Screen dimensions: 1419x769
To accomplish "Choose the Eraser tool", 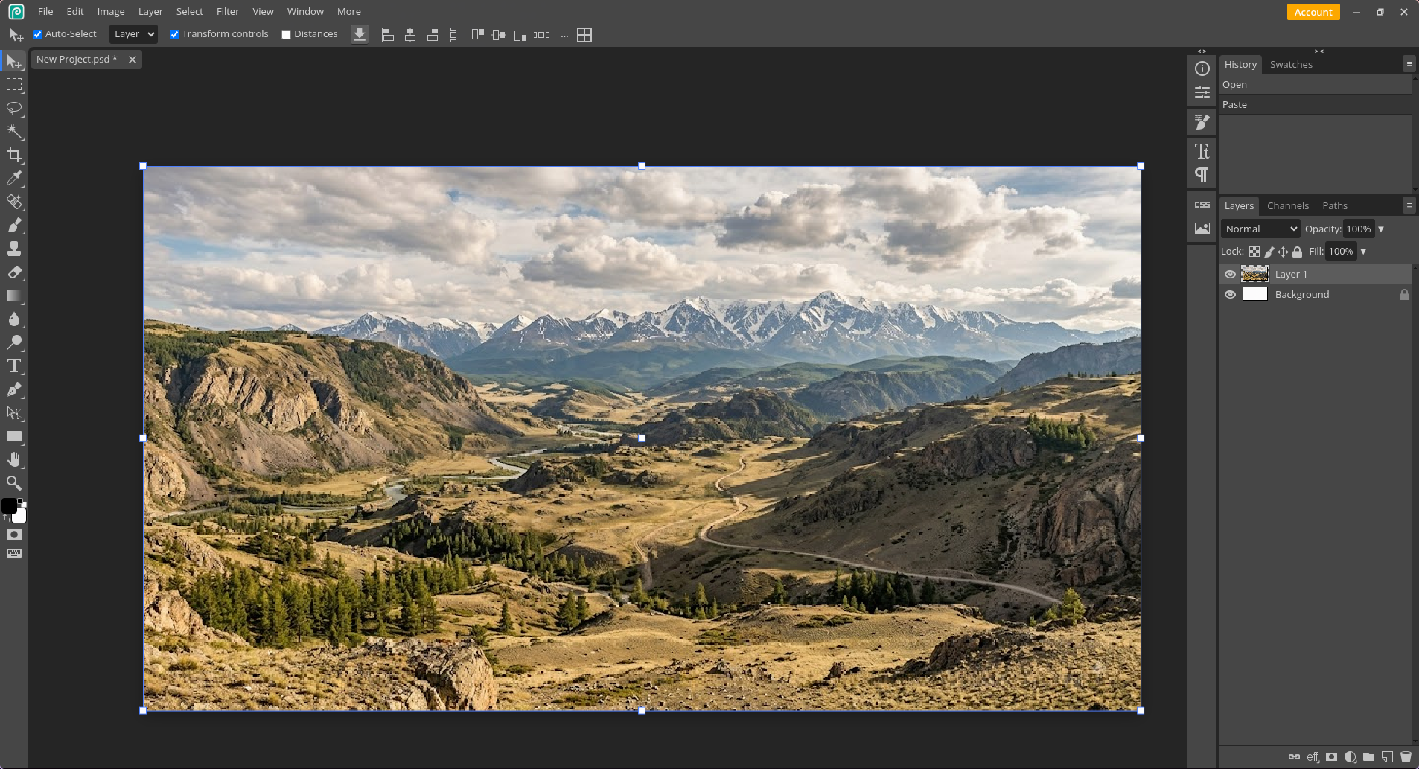I will coord(14,272).
